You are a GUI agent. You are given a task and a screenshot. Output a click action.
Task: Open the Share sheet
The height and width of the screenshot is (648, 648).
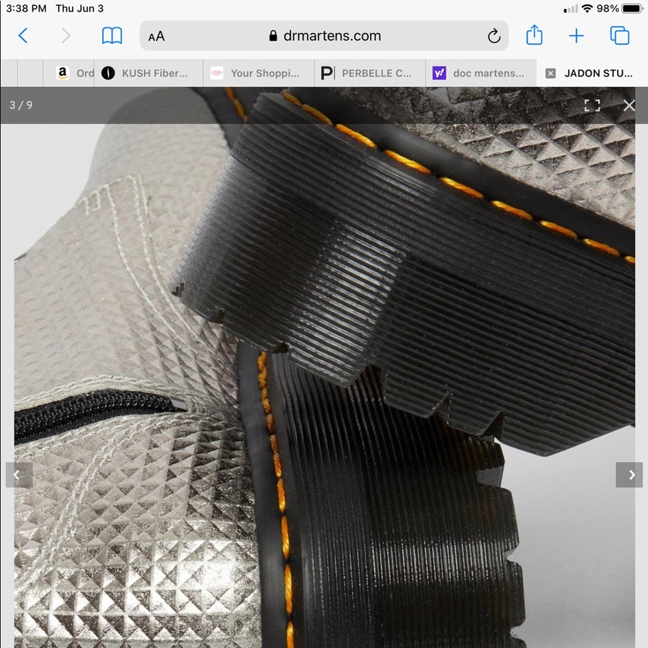[x=534, y=35]
